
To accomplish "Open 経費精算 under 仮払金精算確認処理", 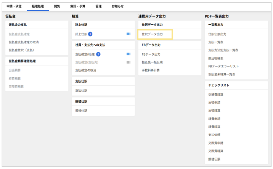I will 14,78.
